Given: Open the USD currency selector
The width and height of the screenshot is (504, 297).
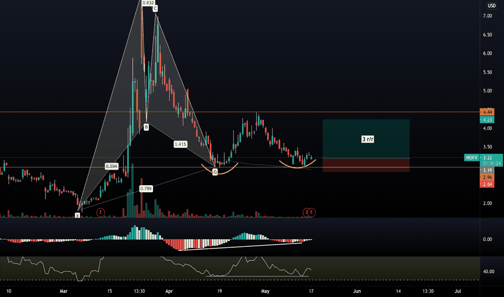Looking at the screenshot, I should pos(492,5).
